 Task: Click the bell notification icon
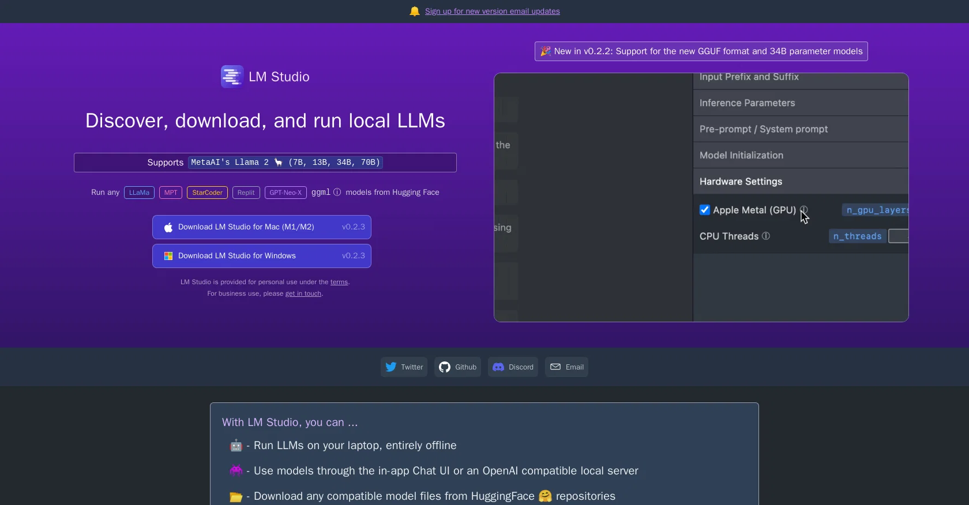pyautogui.click(x=415, y=11)
